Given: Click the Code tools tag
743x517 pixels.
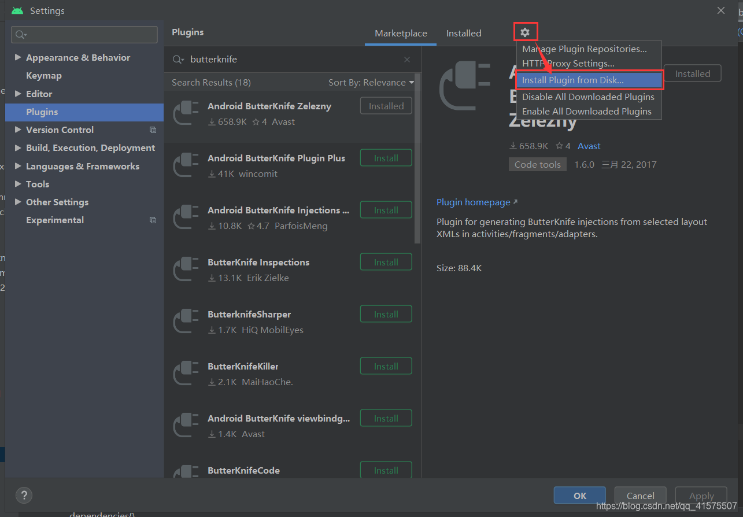Looking at the screenshot, I should coord(538,165).
